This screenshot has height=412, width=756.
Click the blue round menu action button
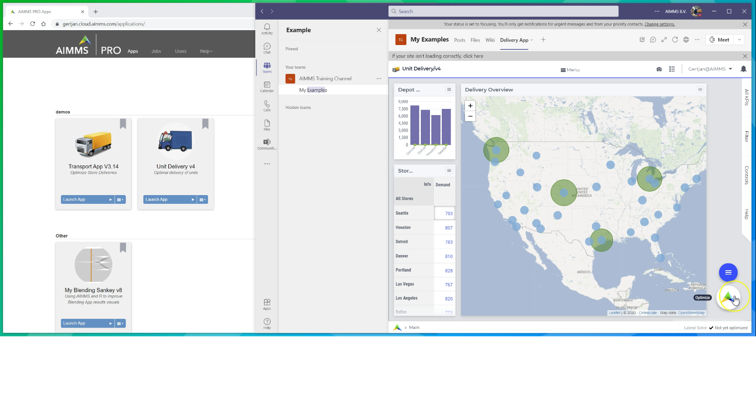728,272
